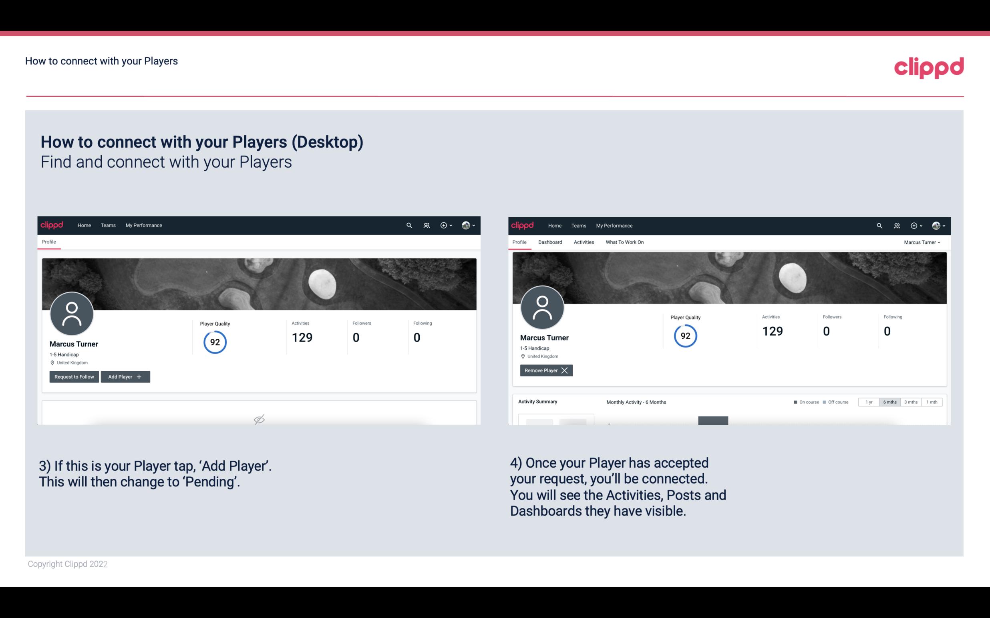Click the settings gear icon in left navbar
This screenshot has width=990, height=618.
(x=443, y=225)
